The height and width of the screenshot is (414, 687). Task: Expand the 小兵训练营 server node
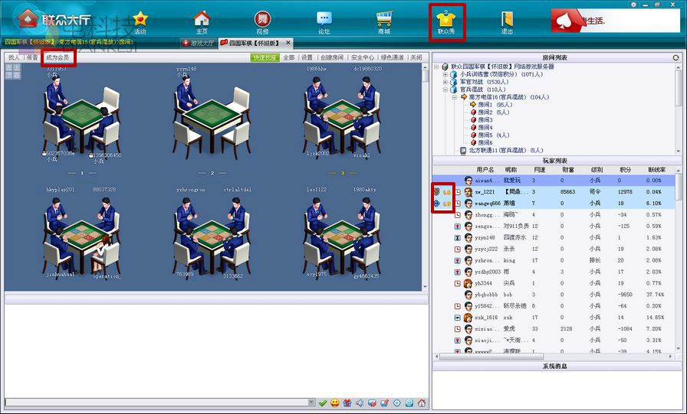click(444, 74)
